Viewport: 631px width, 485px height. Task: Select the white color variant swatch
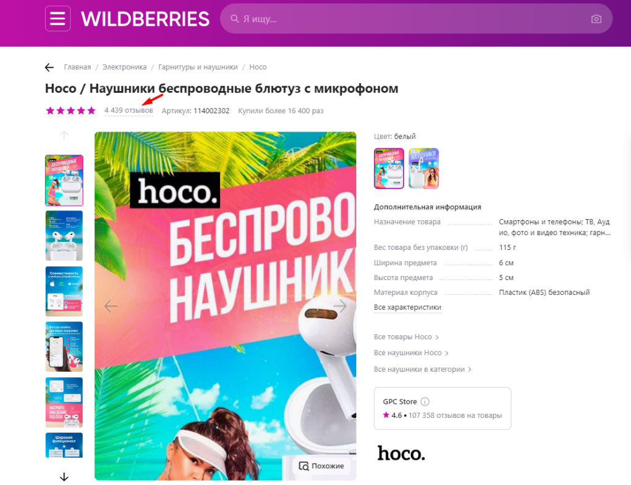[389, 169]
